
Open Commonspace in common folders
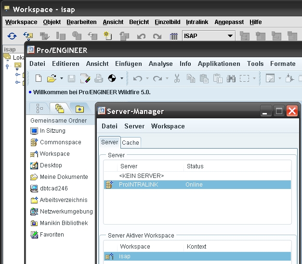pyautogui.click(x=56, y=142)
